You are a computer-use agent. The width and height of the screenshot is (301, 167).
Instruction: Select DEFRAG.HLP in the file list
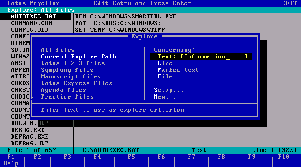click(x=30, y=144)
